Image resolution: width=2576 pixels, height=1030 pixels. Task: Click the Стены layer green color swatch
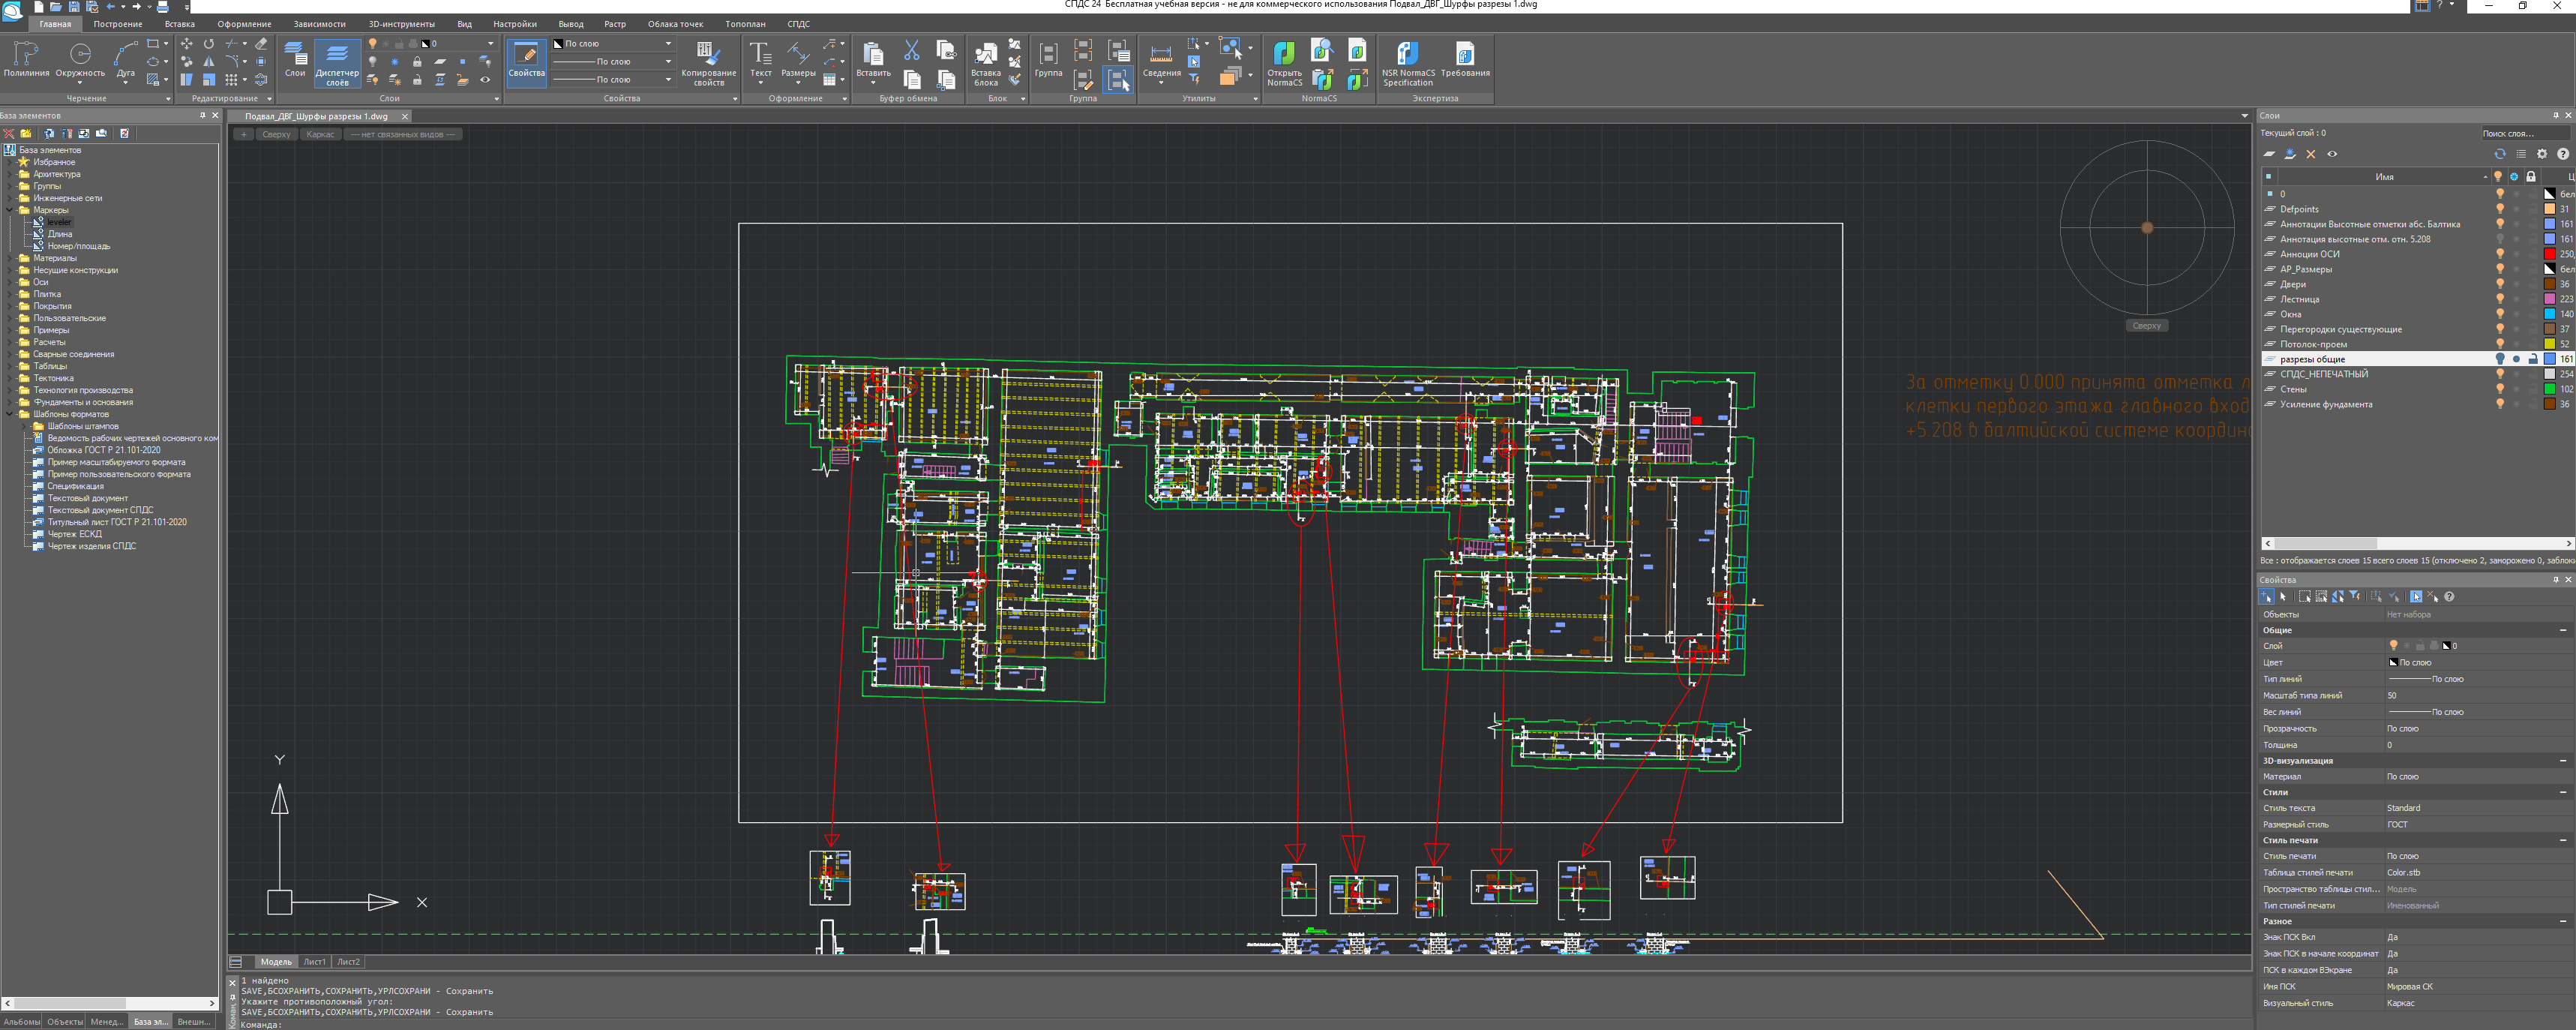click(x=2549, y=389)
